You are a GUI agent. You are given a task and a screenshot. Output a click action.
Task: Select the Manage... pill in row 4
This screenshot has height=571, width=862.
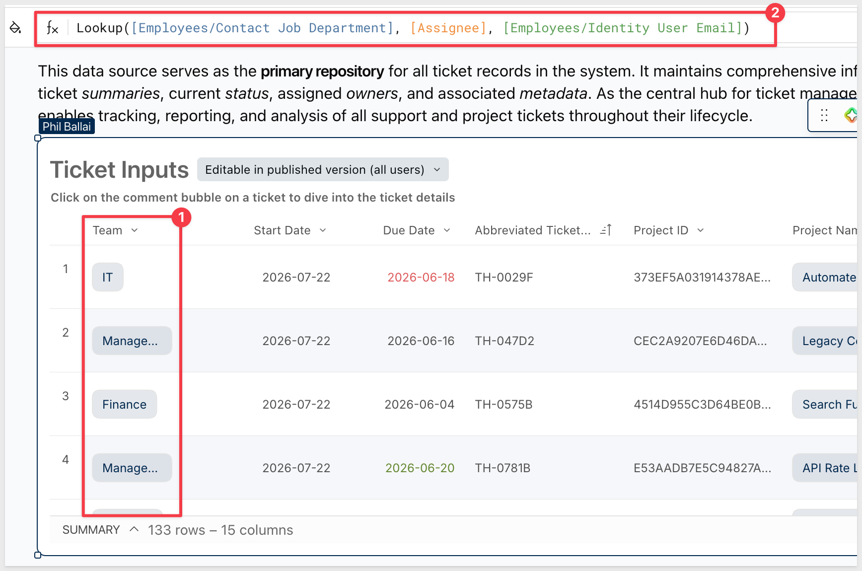tap(132, 468)
